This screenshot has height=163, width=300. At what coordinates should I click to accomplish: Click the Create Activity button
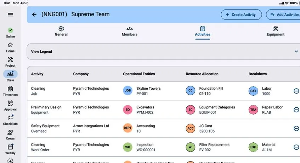[241, 15]
